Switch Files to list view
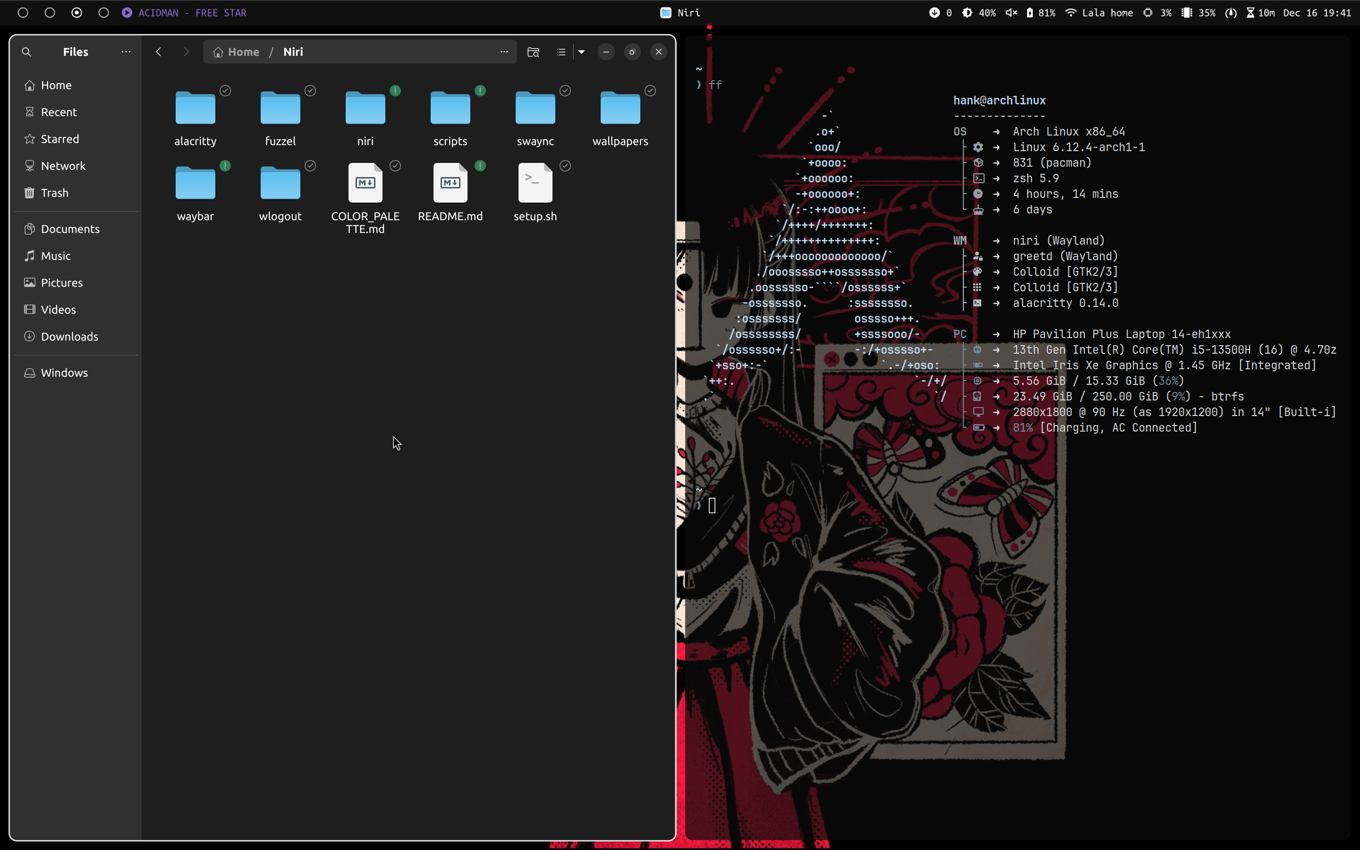Screen dimensions: 1360x850 click(561, 52)
